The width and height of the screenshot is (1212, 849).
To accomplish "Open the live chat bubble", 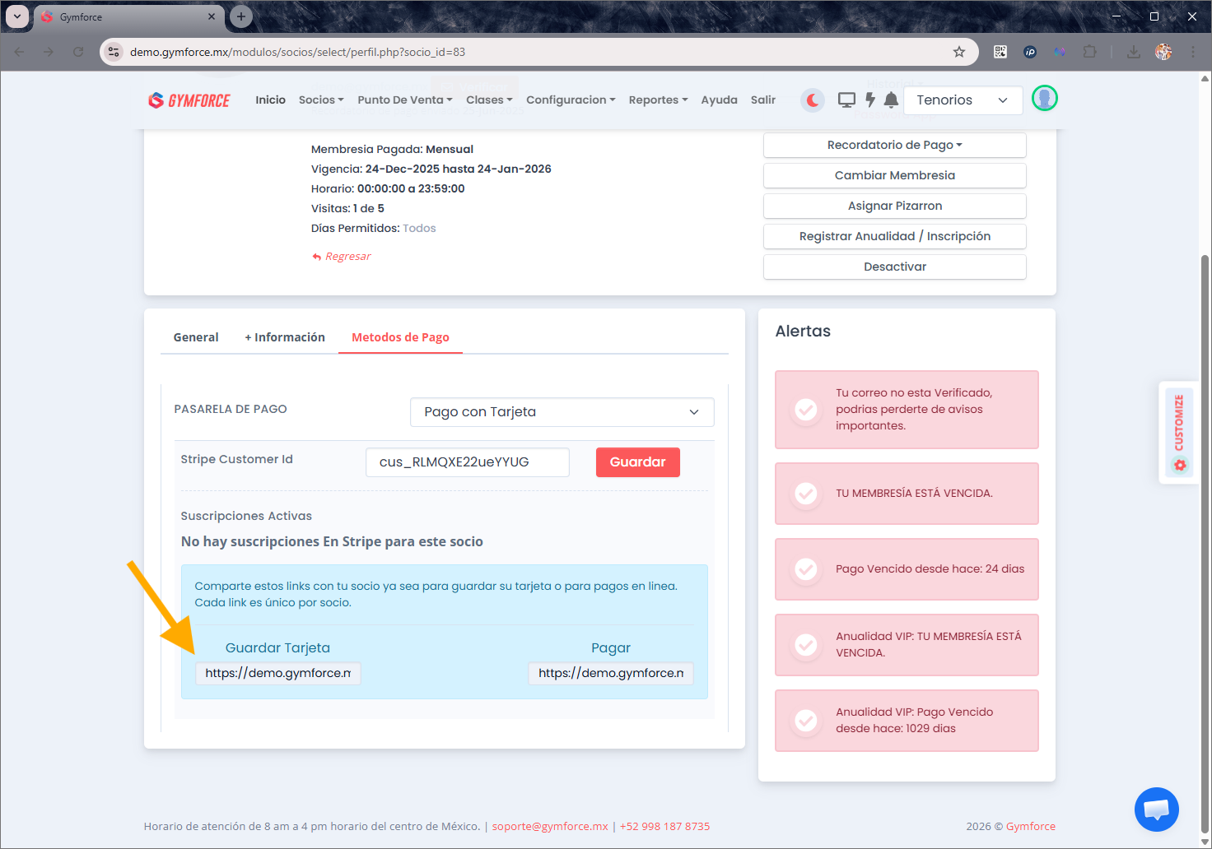I will coord(1156,810).
